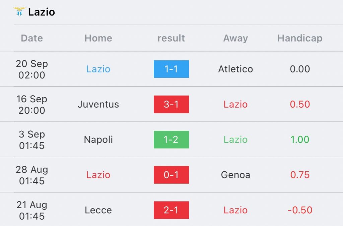Sort by the Date column header

click(x=32, y=38)
